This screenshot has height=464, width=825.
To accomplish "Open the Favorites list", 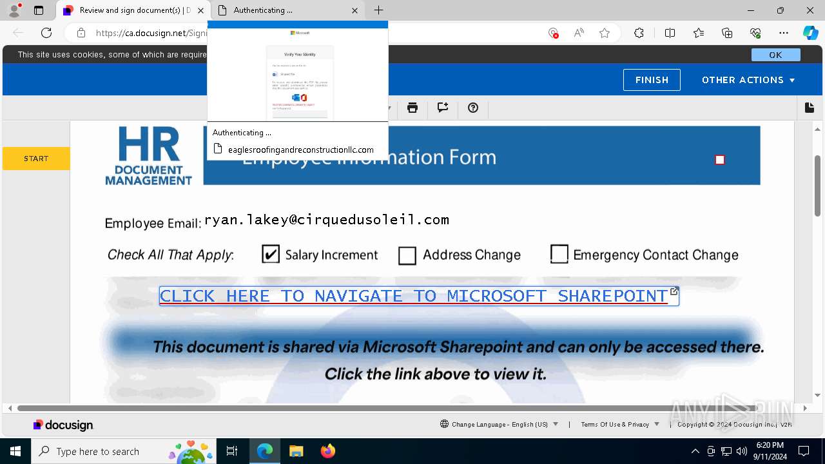I will tap(699, 33).
